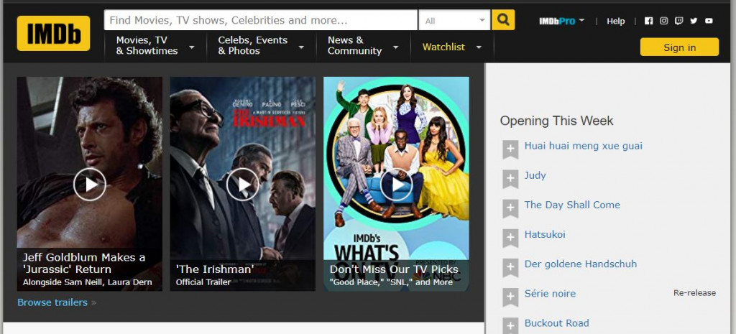Open the Série noire link
Screen dimensions: 736x334
550,294
